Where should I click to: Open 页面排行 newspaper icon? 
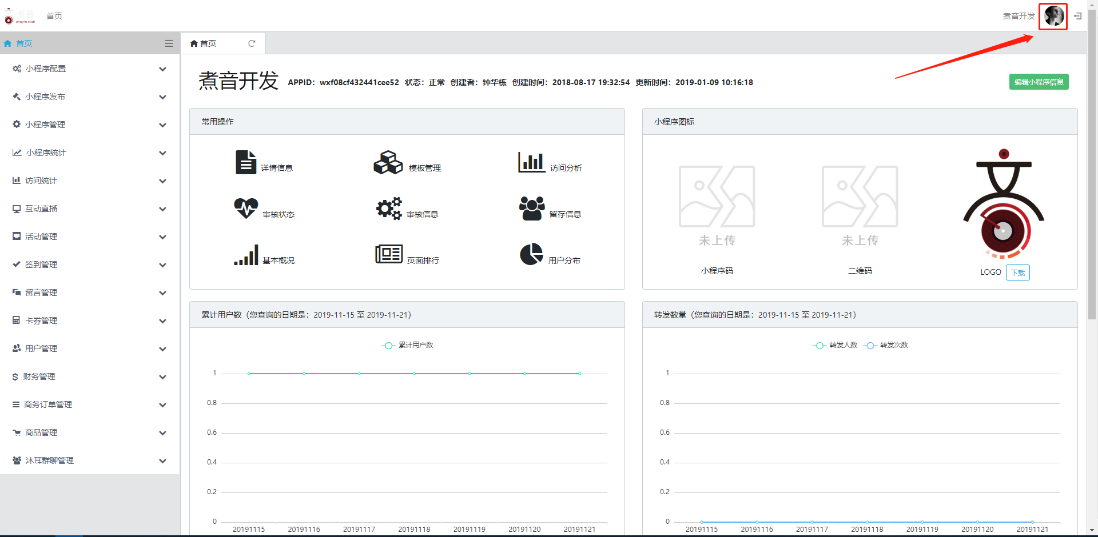coord(389,254)
